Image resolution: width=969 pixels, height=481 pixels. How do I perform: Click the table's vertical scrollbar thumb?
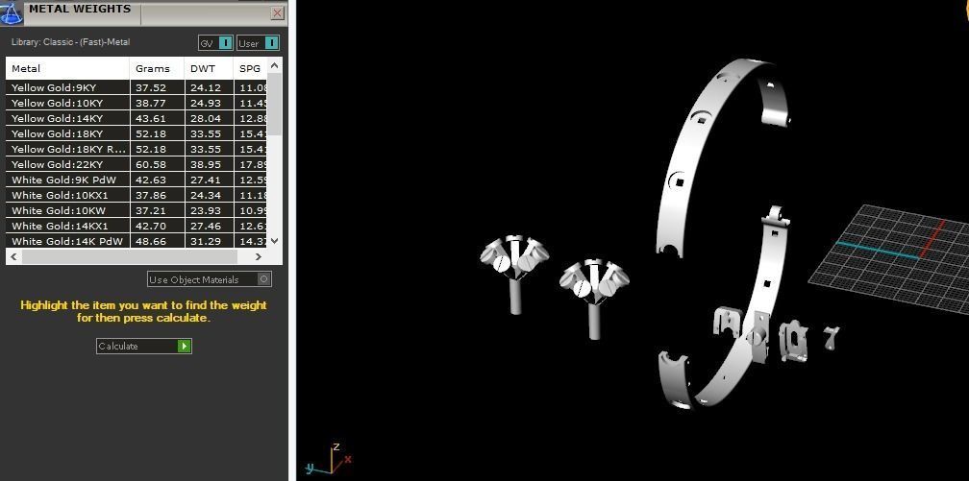coord(275,104)
